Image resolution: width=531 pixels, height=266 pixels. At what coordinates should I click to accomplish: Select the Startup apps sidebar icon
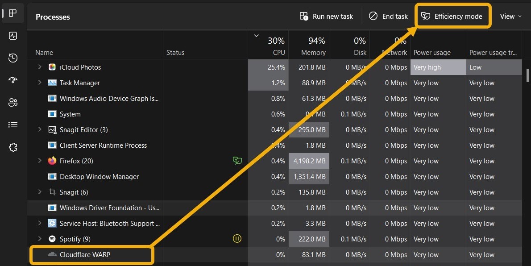click(x=12, y=80)
